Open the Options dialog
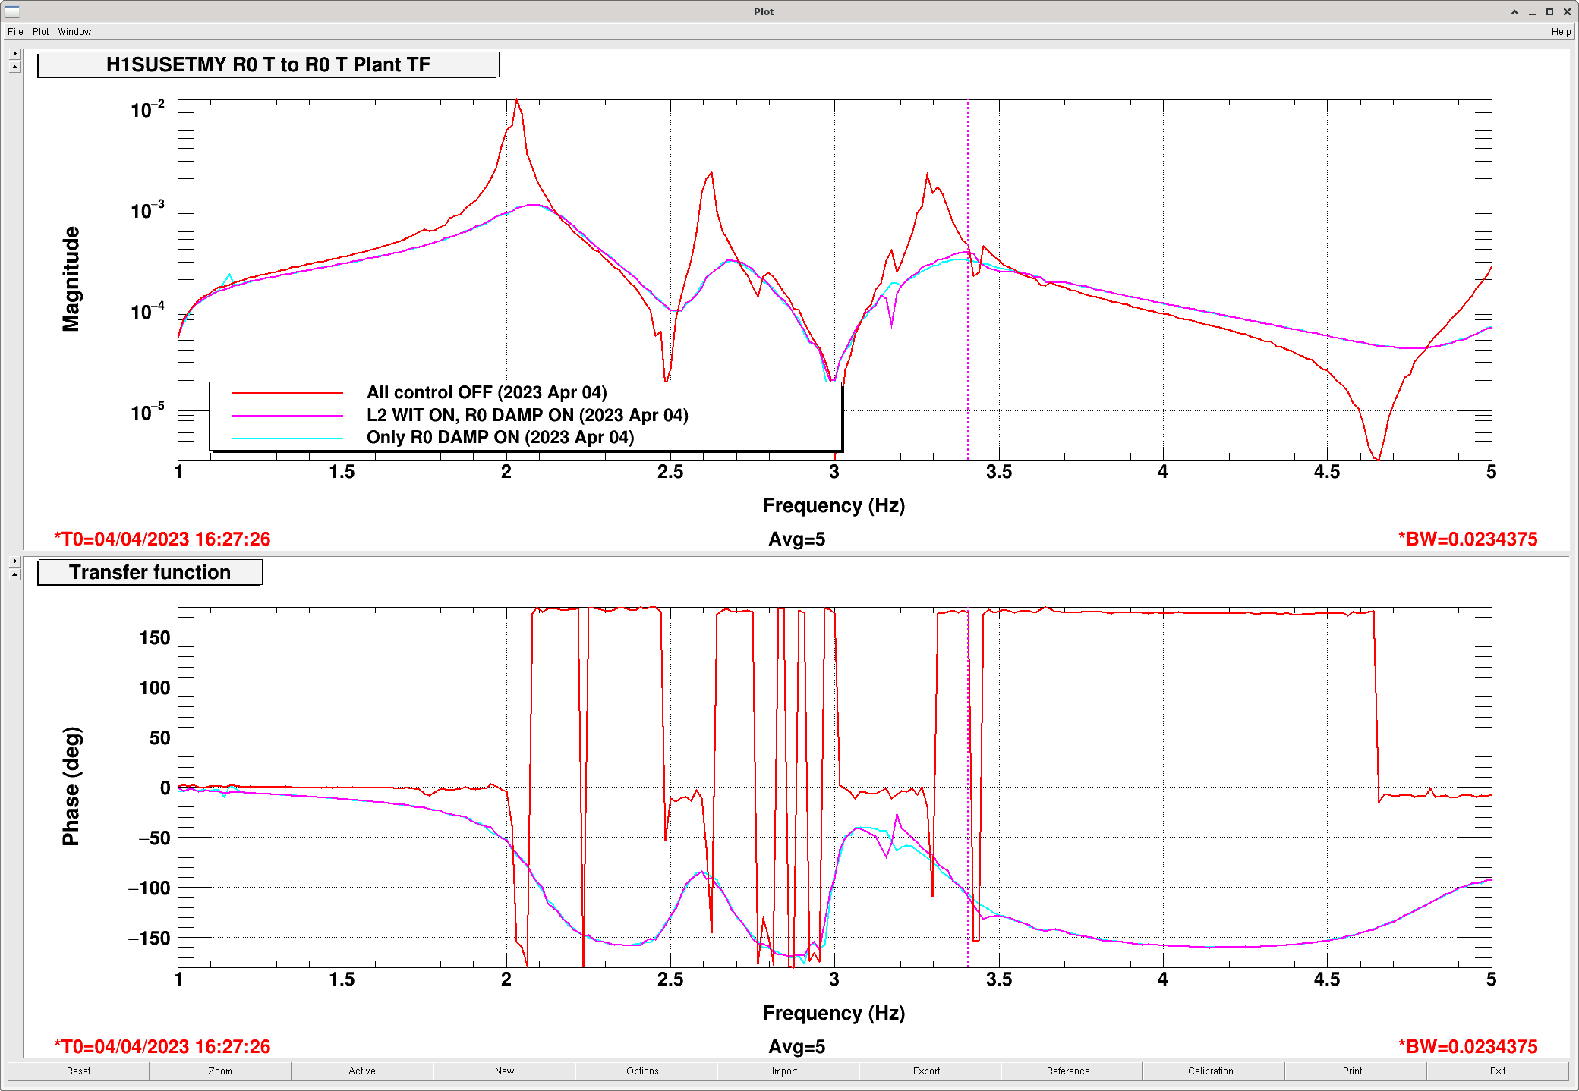The width and height of the screenshot is (1579, 1091). point(646,1071)
